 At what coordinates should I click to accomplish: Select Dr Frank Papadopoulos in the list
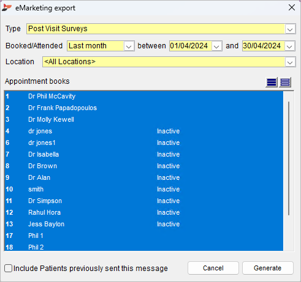(143, 108)
